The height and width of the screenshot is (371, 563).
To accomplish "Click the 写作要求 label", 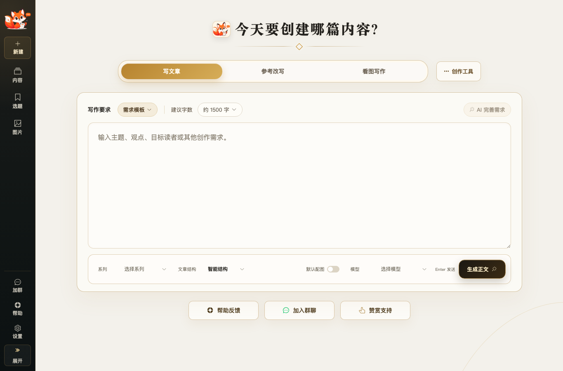I will click(x=99, y=110).
